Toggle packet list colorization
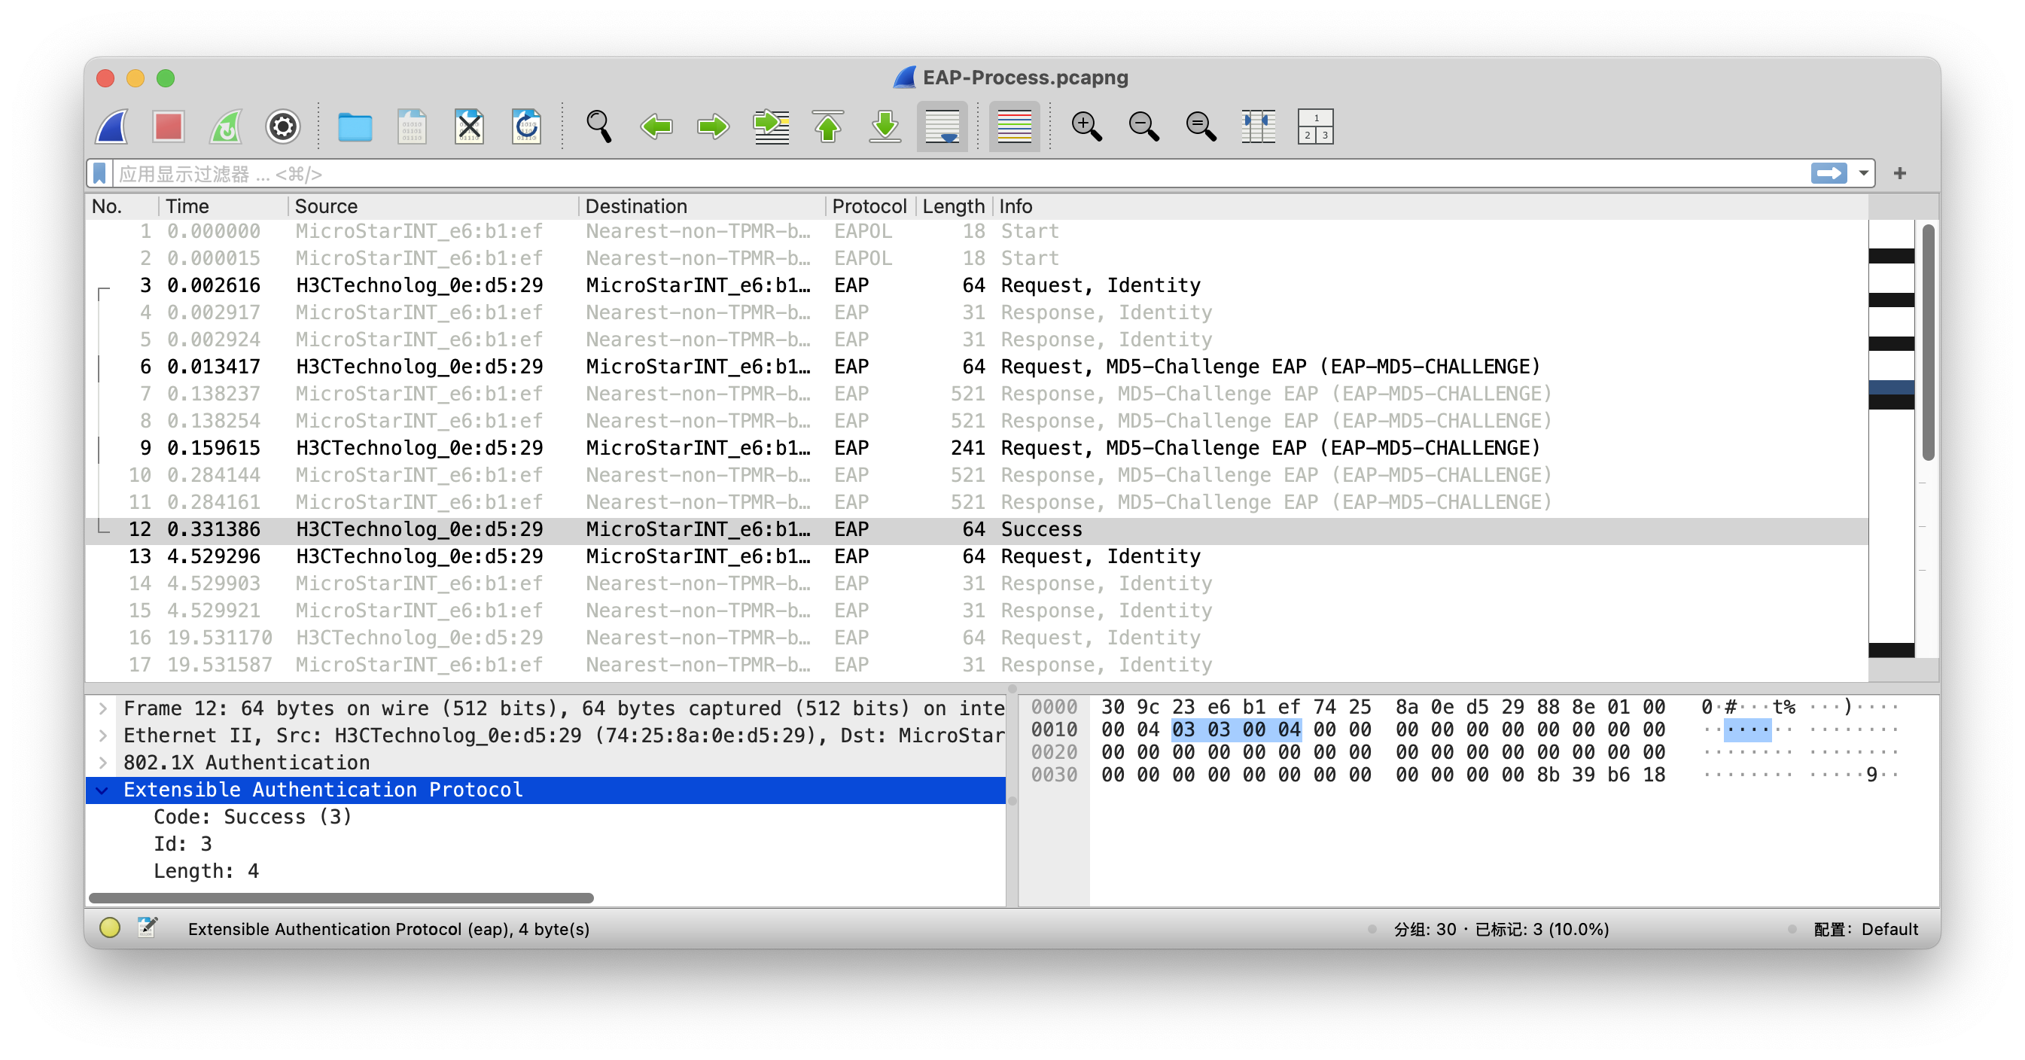 [1014, 126]
